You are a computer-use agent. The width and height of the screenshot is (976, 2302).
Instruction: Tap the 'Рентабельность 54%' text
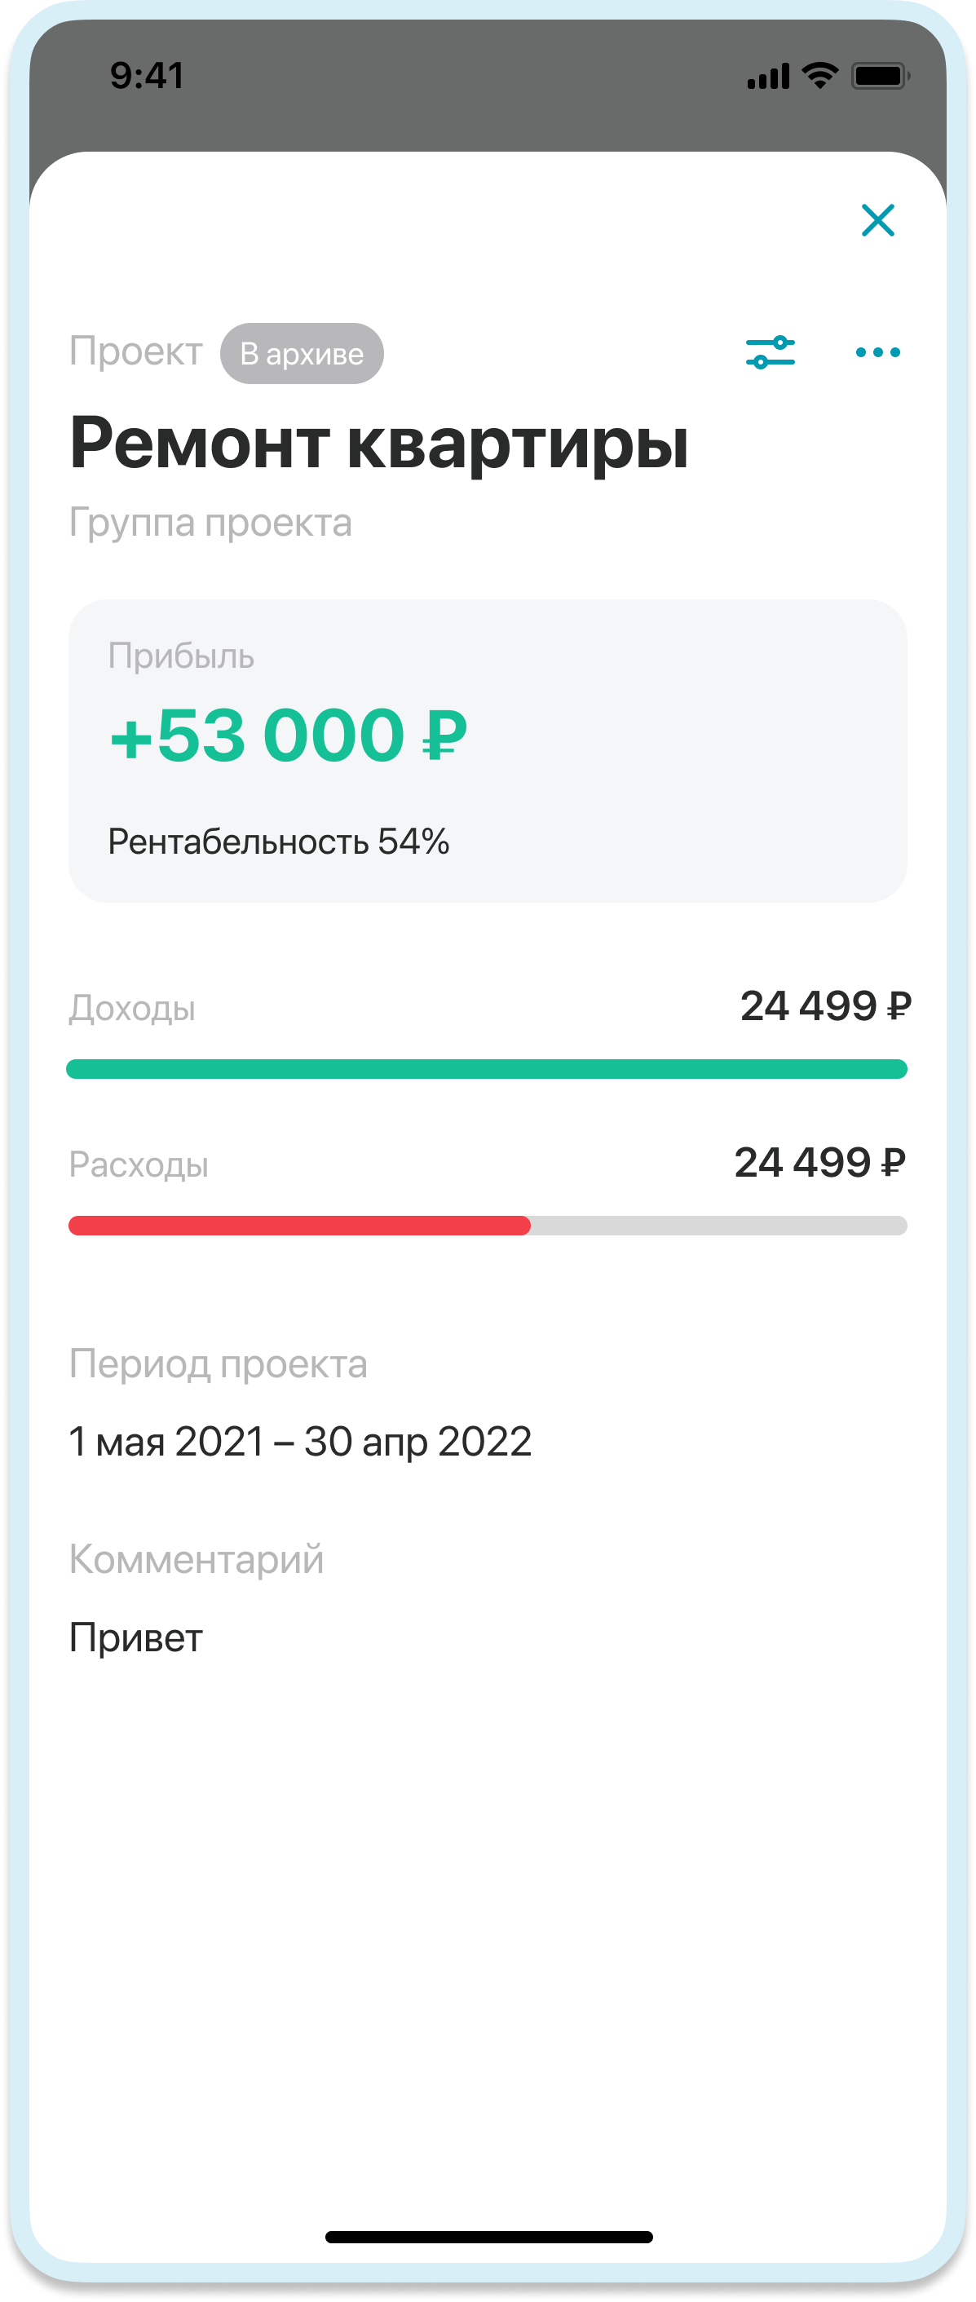click(x=279, y=842)
